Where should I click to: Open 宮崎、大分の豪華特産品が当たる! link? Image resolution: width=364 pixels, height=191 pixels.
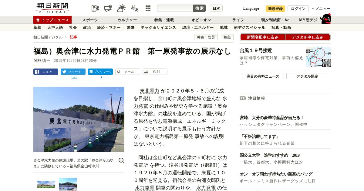click(272, 118)
